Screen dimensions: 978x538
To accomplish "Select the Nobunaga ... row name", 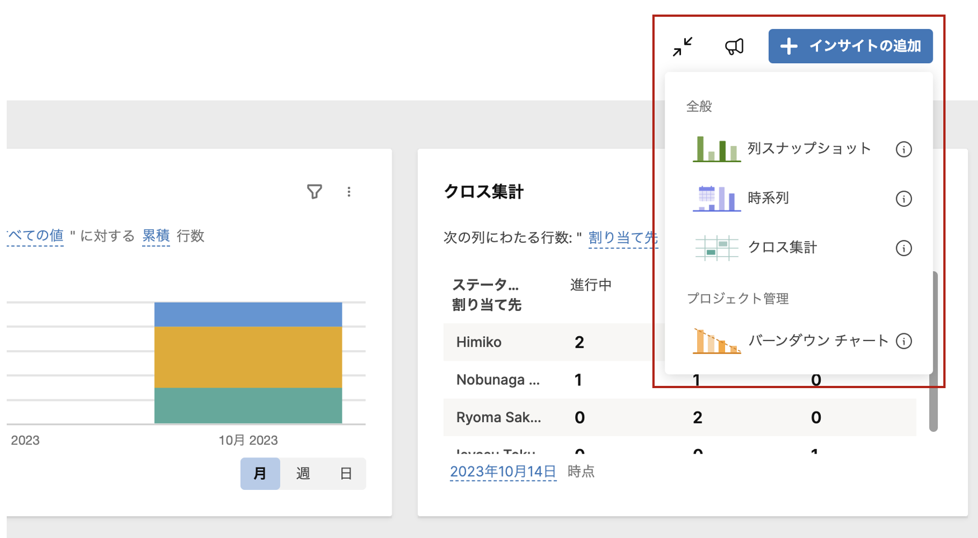I will click(498, 380).
